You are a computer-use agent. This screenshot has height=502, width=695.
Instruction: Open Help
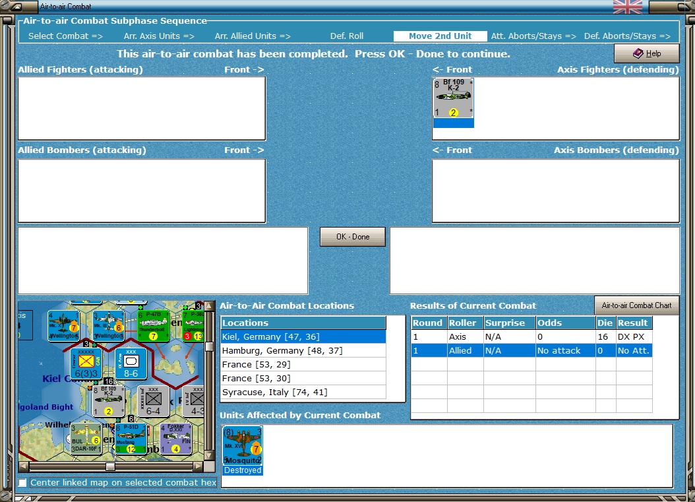646,53
